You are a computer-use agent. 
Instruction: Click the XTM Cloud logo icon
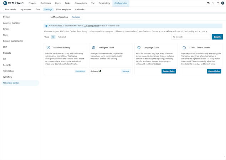click(x=5, y=3)
